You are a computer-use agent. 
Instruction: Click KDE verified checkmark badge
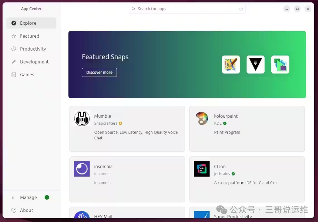point(225,123)
